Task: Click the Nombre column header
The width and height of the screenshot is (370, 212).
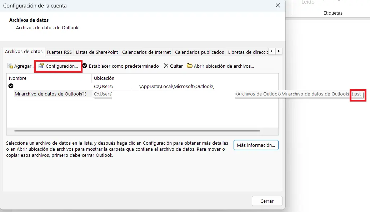Action: [17, 78]
